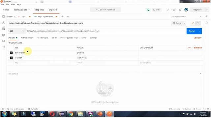211x118 pixels.
Task: Open Reports in top navigation
Action: 40,10
